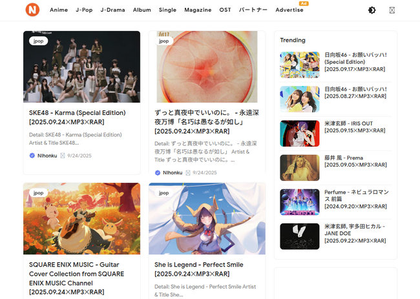Image resolution: width=420 pixels, height=299 pixels.
Task: Go to the Album section
Action: point(142,10)
